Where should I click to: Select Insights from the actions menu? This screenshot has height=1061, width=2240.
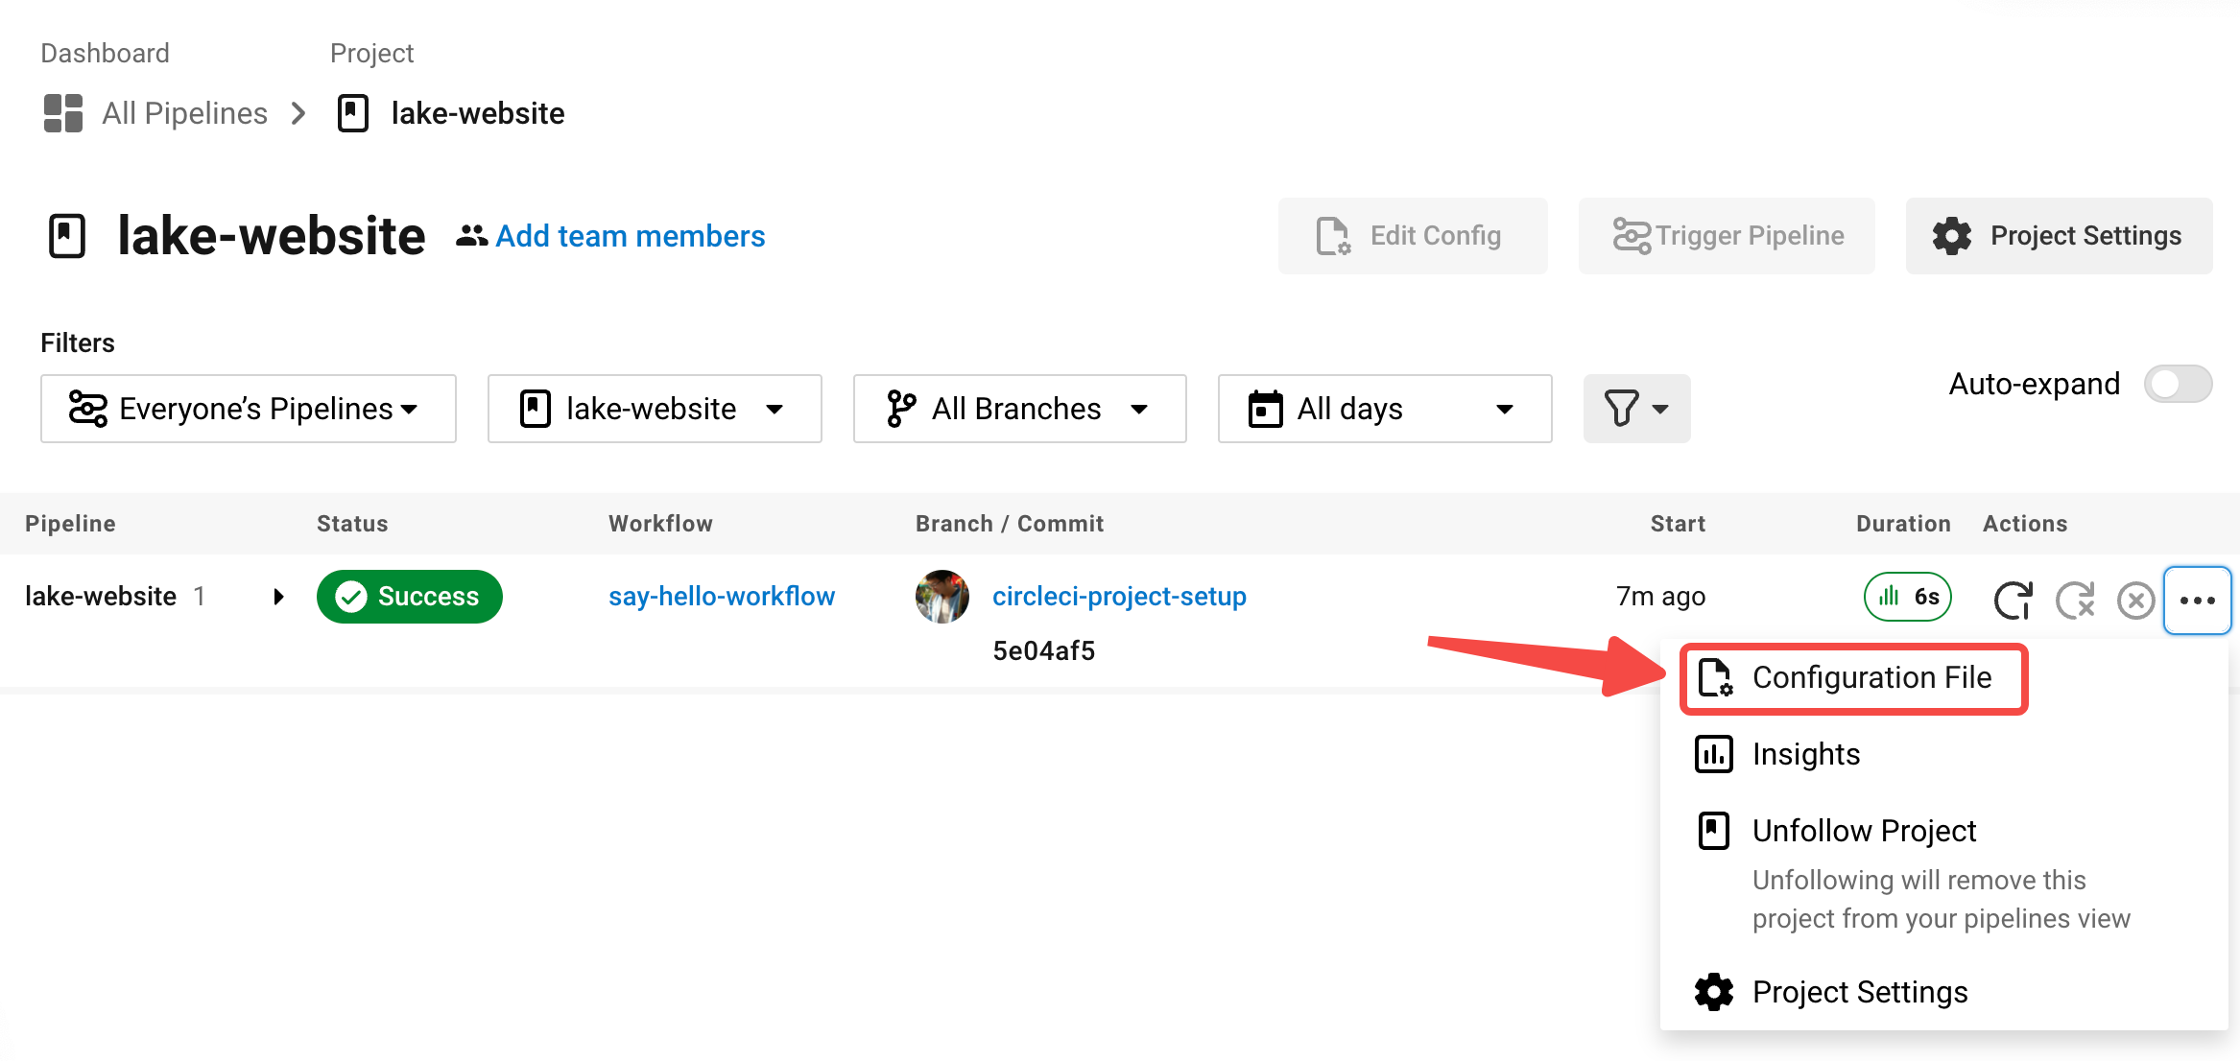(1805, 755)
